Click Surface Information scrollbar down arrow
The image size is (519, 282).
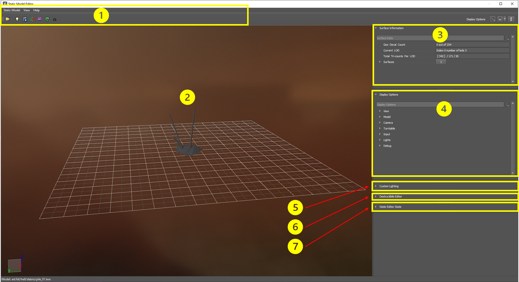pos(513,81)
